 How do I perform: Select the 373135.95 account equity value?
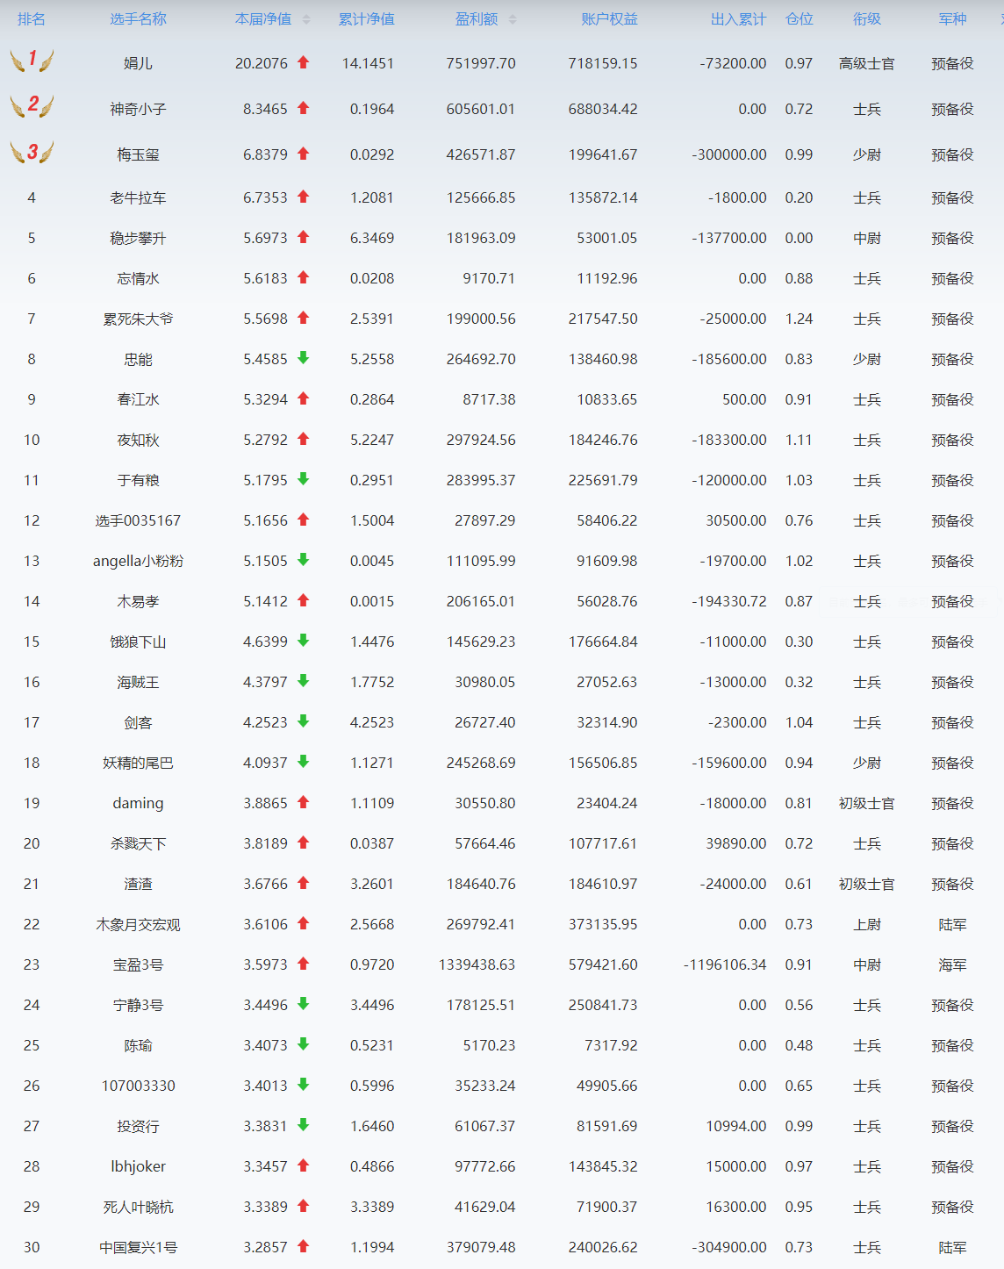(x=603, y=924)
